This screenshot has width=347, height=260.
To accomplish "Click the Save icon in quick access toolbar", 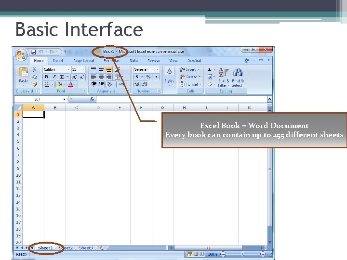I will [34, 52].
